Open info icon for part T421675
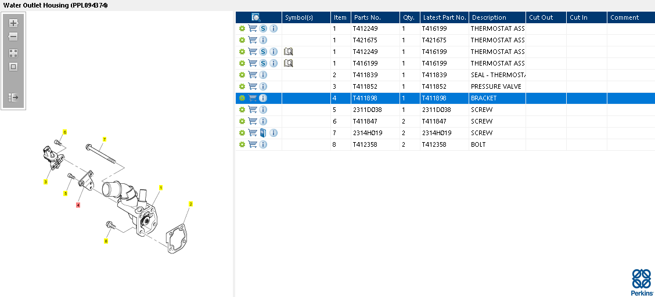 [x=263, y=40]
